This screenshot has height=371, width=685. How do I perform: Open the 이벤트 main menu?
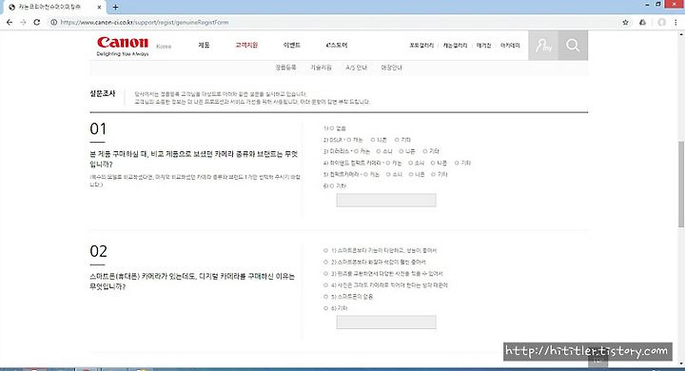(292, 45)
